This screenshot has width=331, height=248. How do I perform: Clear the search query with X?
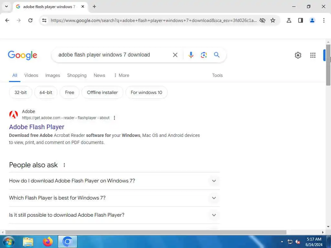click(x=175, y=55)
